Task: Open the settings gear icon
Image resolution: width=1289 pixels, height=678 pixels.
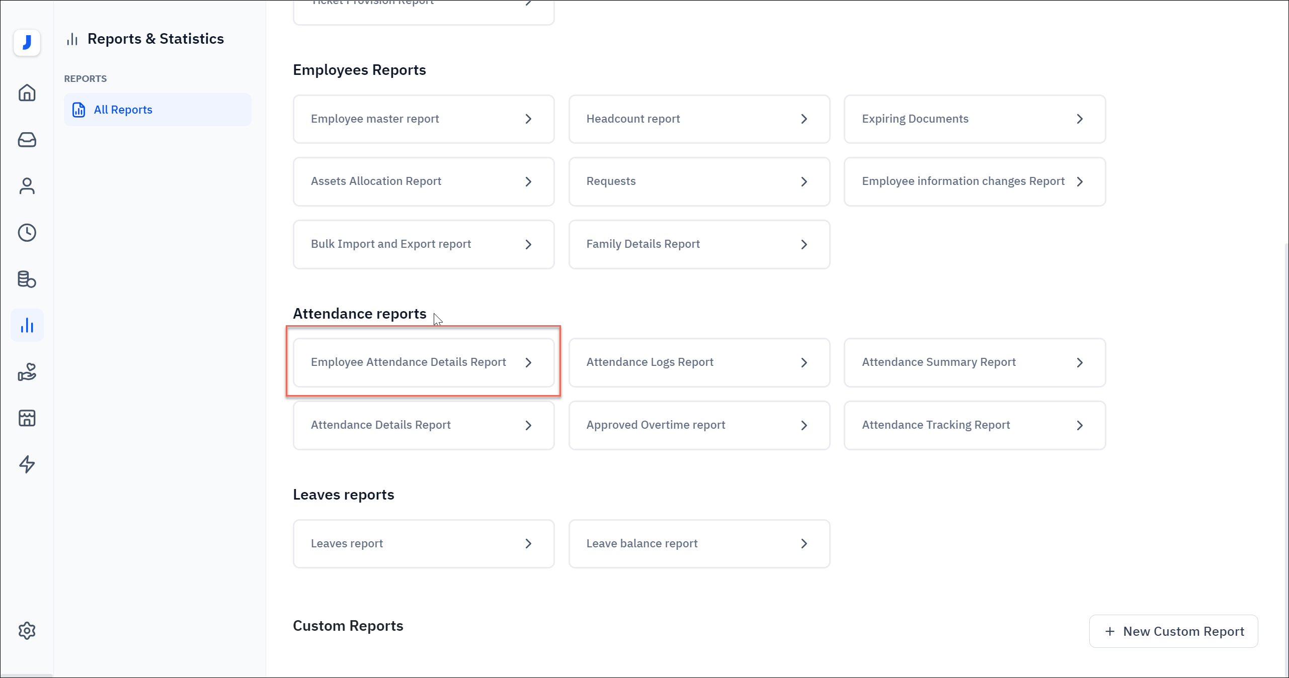Action: click(x=27, y=631)
